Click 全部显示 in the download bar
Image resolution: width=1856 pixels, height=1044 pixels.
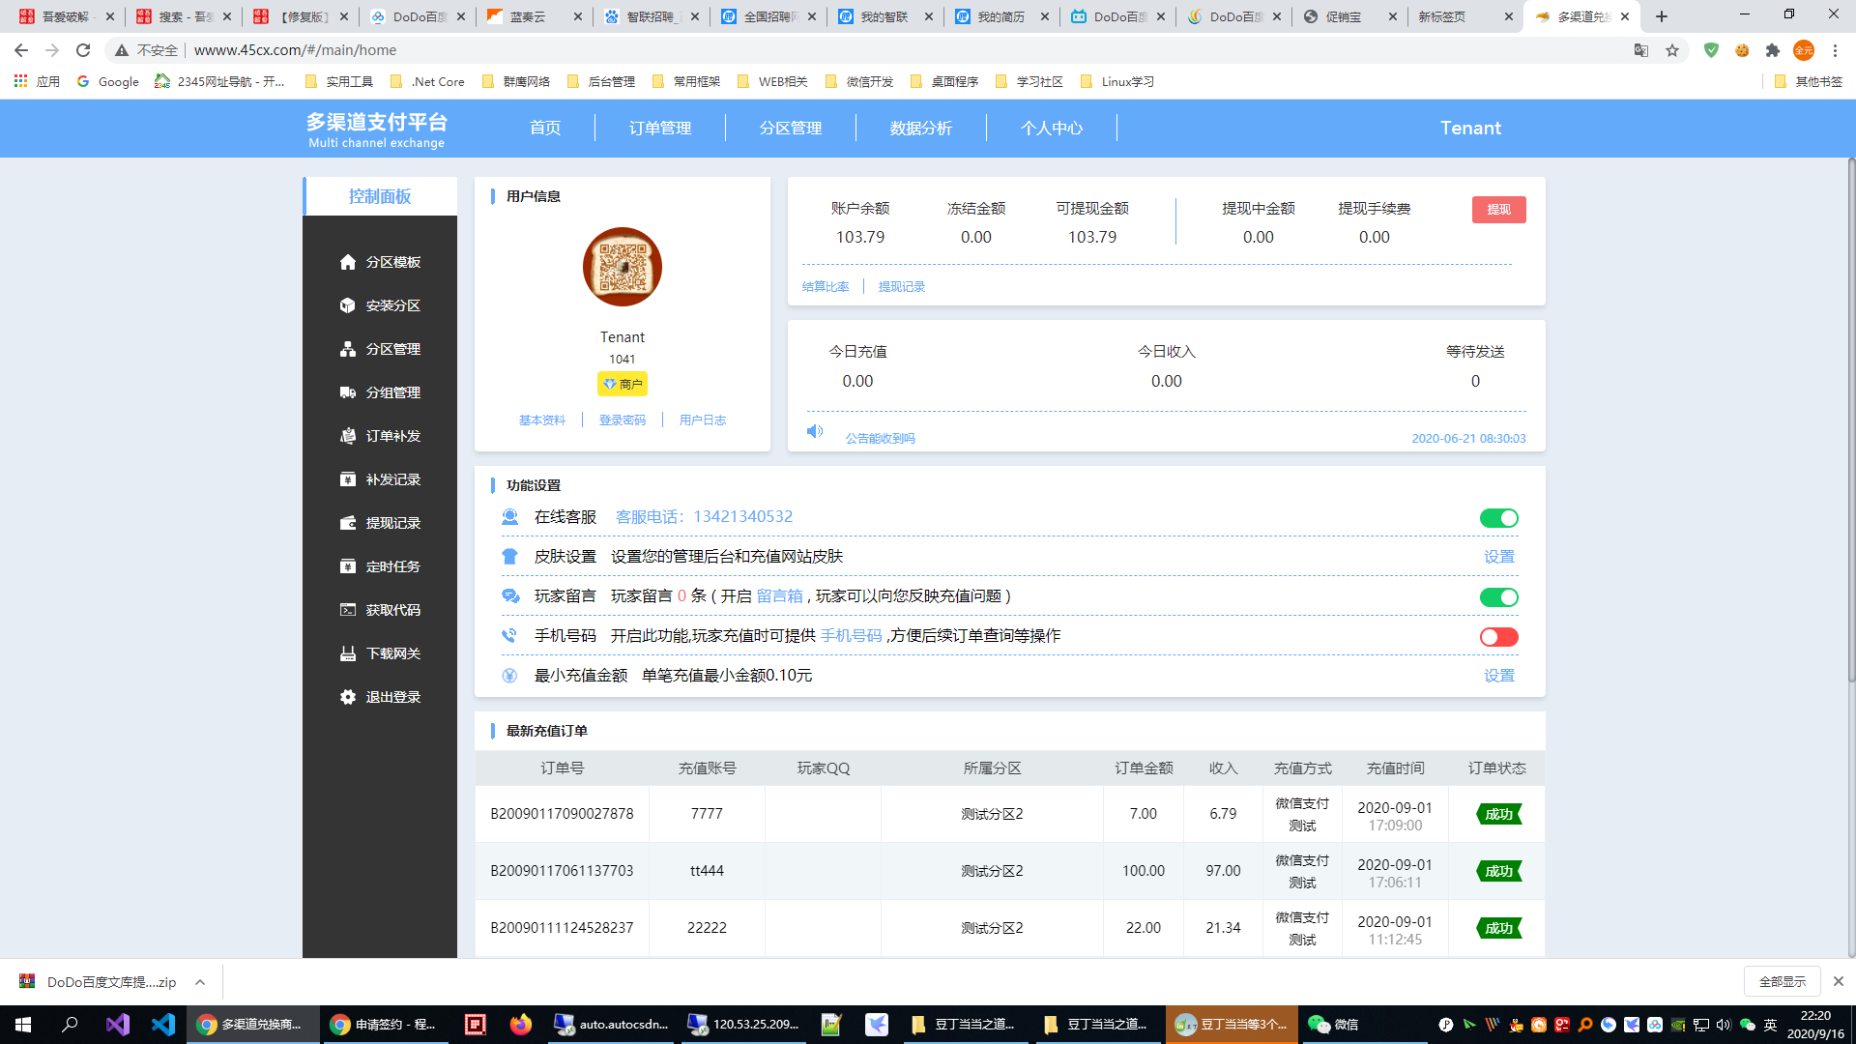point(1783,982)
